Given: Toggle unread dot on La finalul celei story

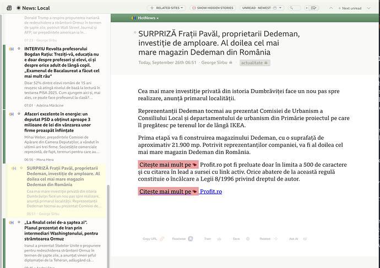Looking at the screenshot, I should [x=19, y=222].
